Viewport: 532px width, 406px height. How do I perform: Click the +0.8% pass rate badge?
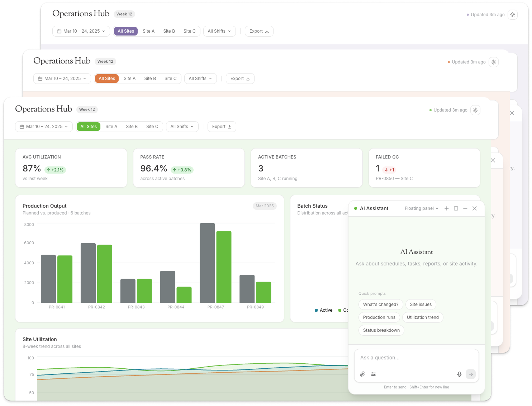coord(182,170)
